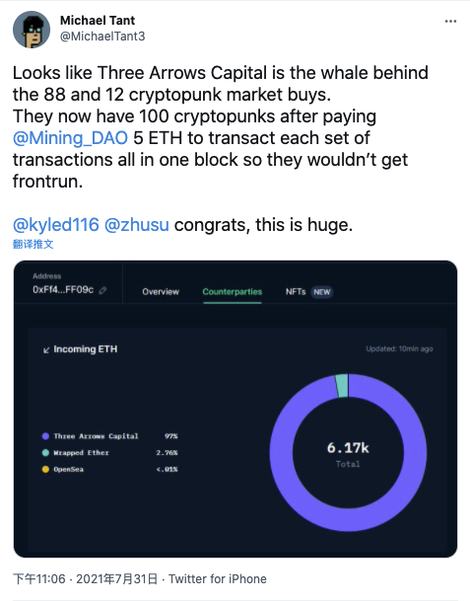Open the tweet's three-dot more menu
The image size is (470, 601).
click(450, 22)
